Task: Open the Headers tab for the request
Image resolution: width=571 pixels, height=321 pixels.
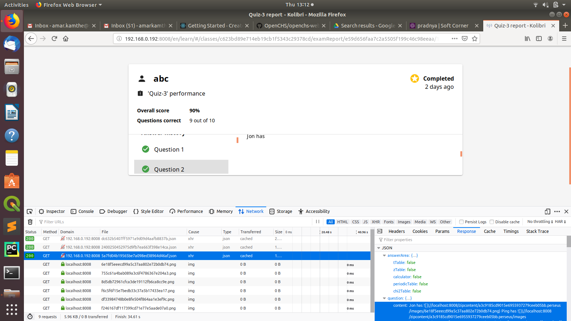Action: (396, 231)
